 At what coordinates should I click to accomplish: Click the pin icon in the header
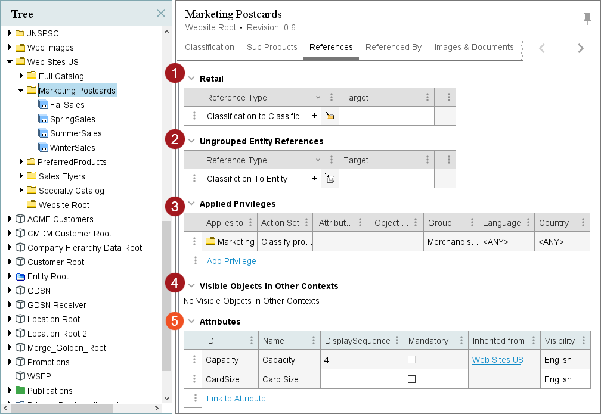tap(587, 19)
